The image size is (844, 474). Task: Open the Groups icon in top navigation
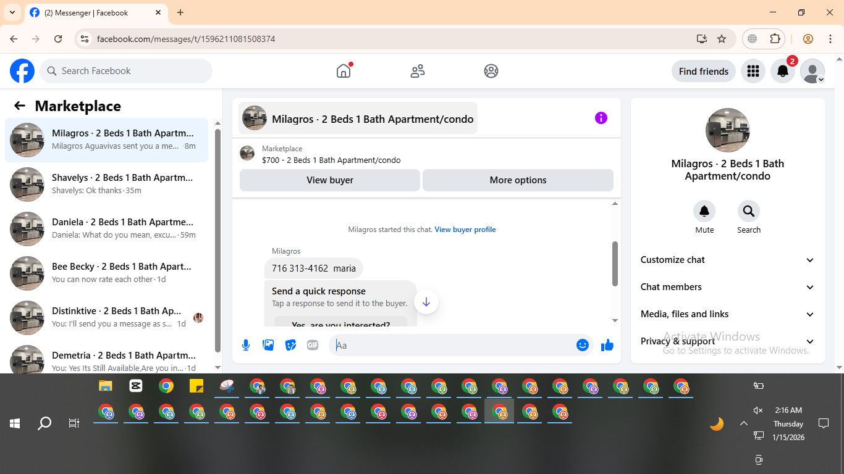(x=491, y=71)
